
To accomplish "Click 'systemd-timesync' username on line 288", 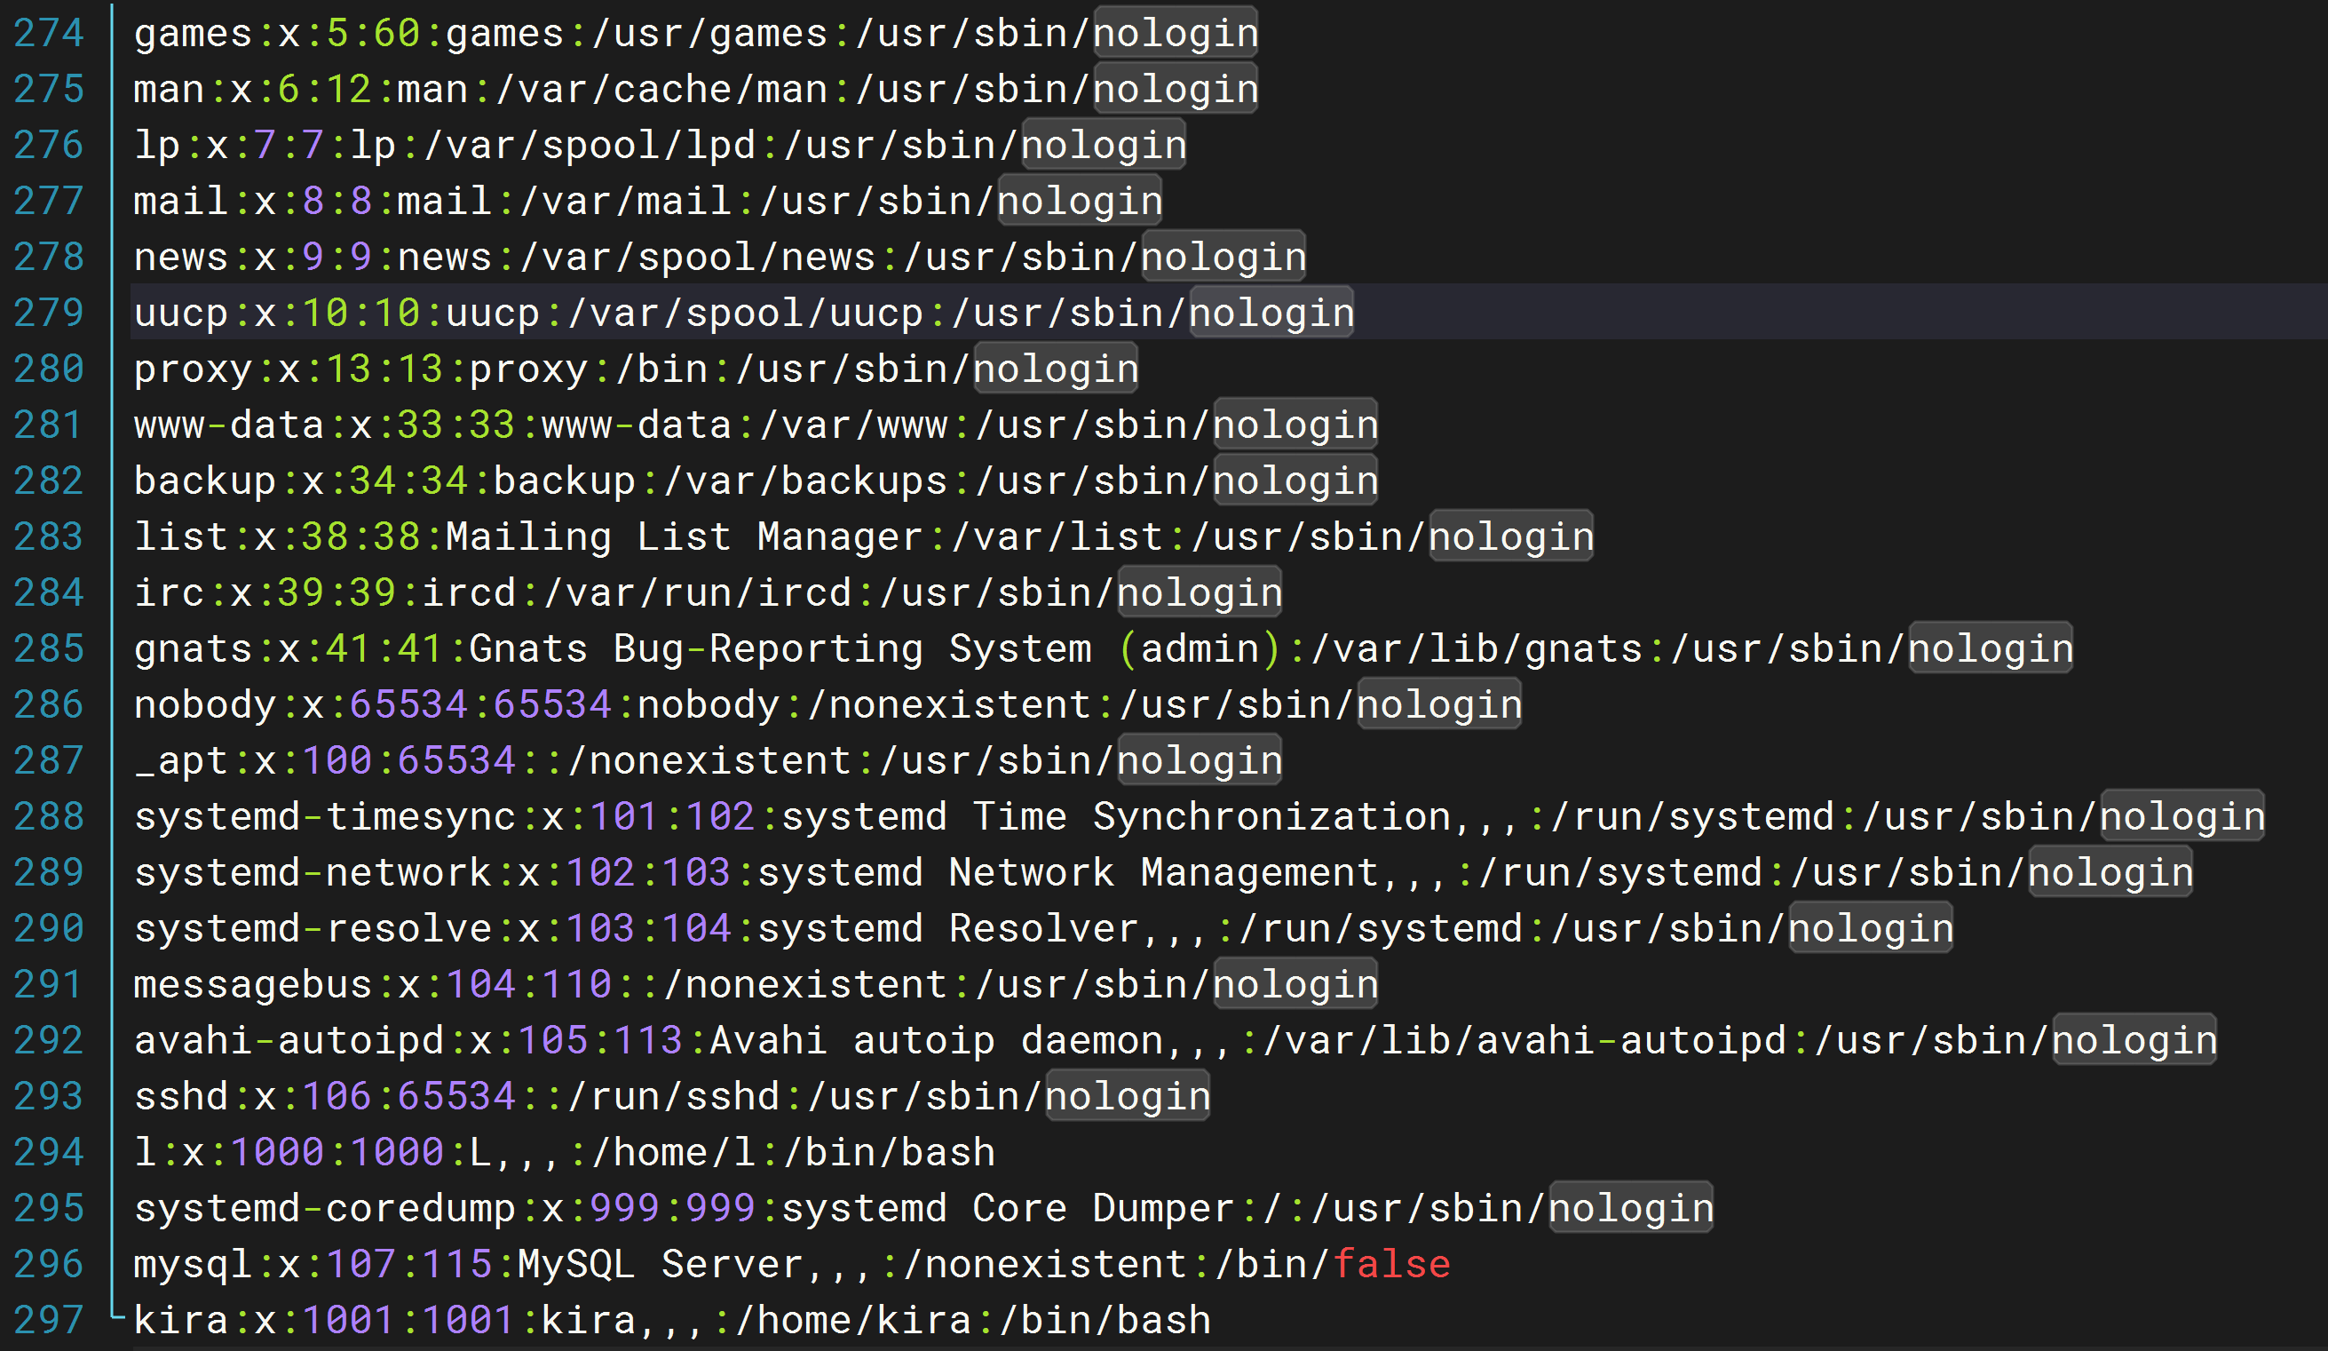I will (x=325, y=817).
